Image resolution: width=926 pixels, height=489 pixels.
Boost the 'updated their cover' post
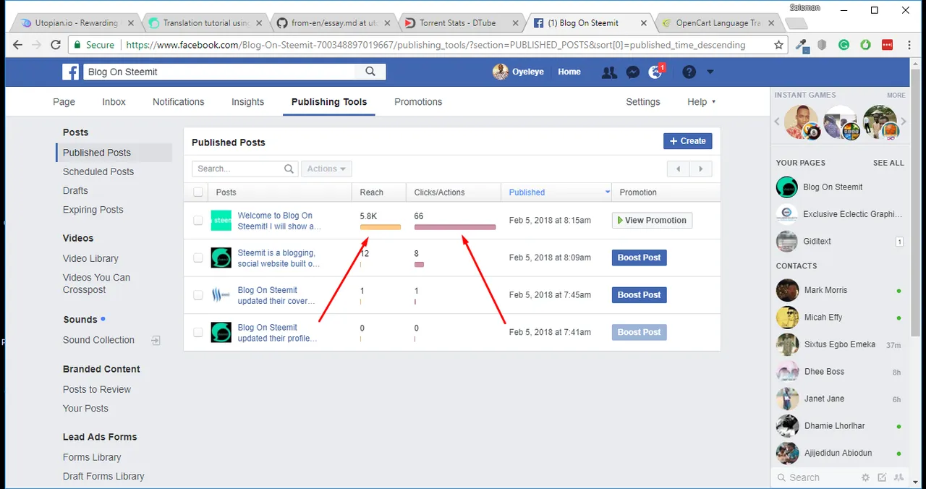(640, 295)
